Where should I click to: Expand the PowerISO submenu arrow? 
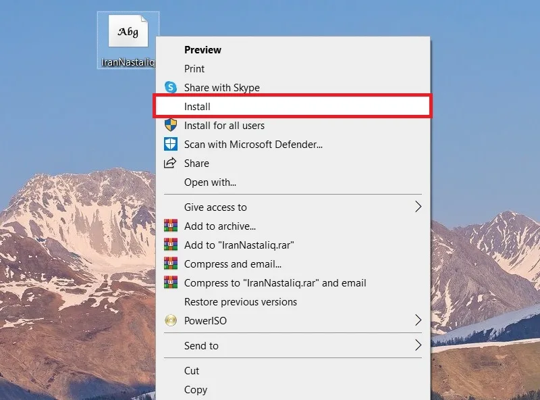(x=418, y=320)
